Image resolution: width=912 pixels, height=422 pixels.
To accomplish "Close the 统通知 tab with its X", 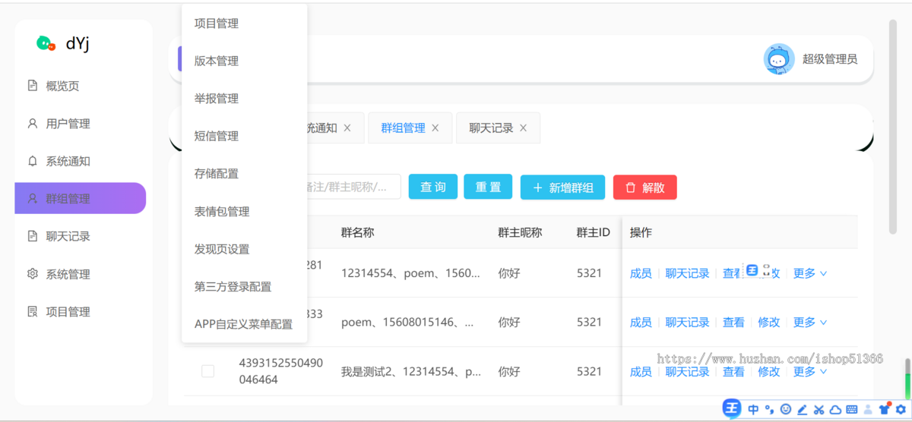I will point(347,128).
